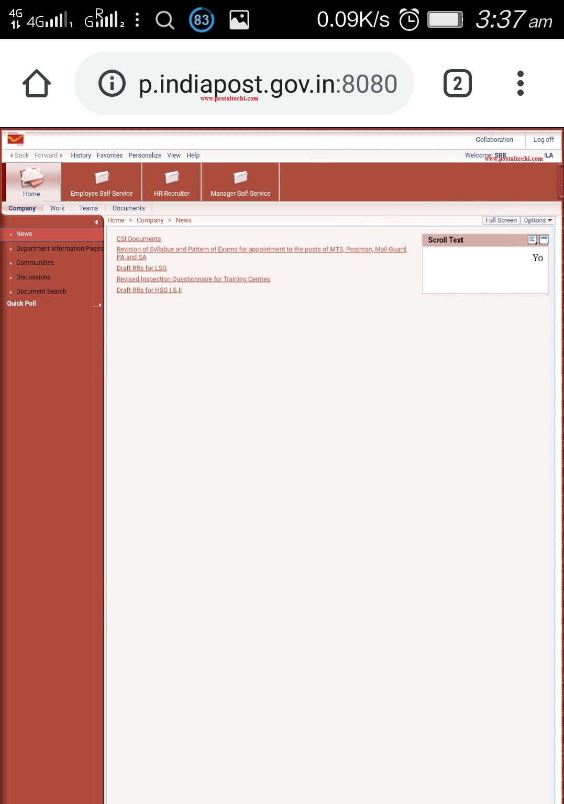Click the Scroll Text panel options icon
The height and width of the screenshot is (804, 564).
coord(533,240)
